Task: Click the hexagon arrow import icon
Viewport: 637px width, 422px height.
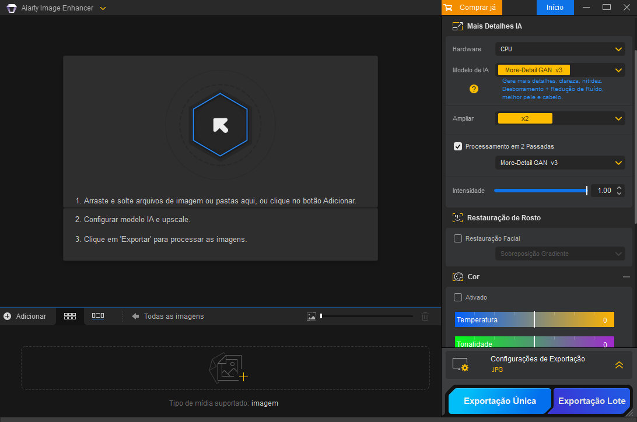Action: (220, 125)
